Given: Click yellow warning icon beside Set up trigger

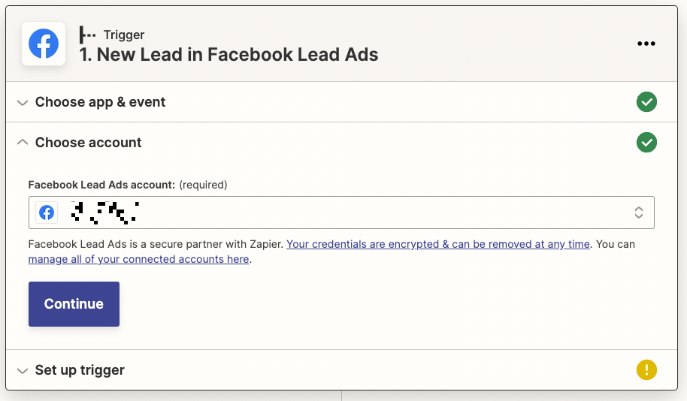Looking at the screenshot, I should (646, 369).
